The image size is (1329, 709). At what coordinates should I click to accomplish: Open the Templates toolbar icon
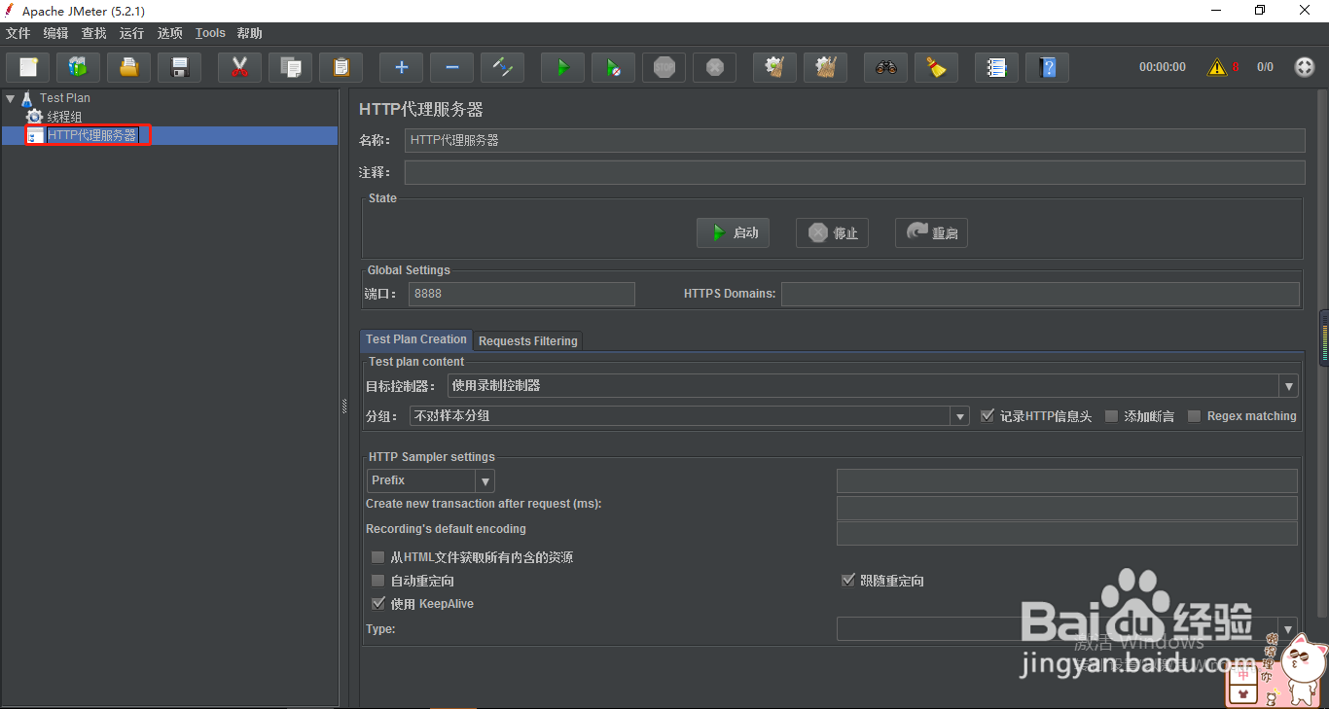78,67
